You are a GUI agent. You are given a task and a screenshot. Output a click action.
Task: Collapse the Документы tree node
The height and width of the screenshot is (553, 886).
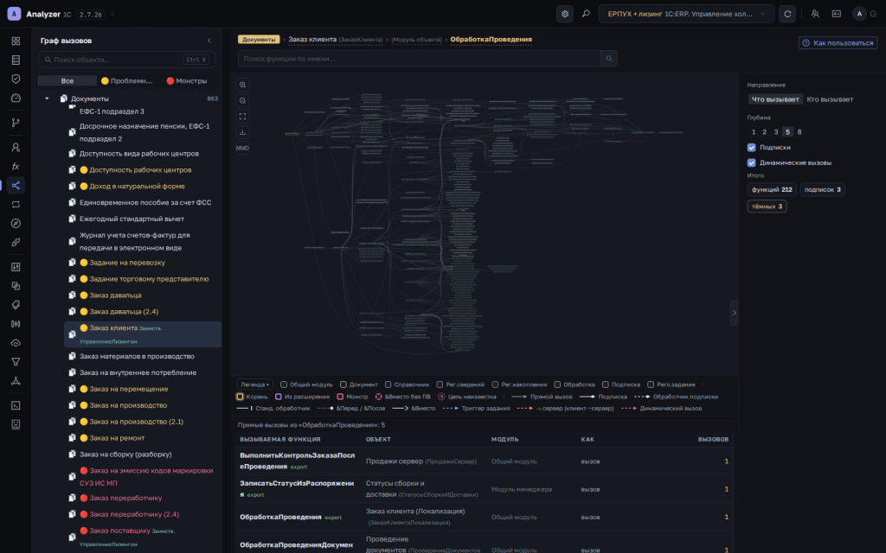[47, 99]
